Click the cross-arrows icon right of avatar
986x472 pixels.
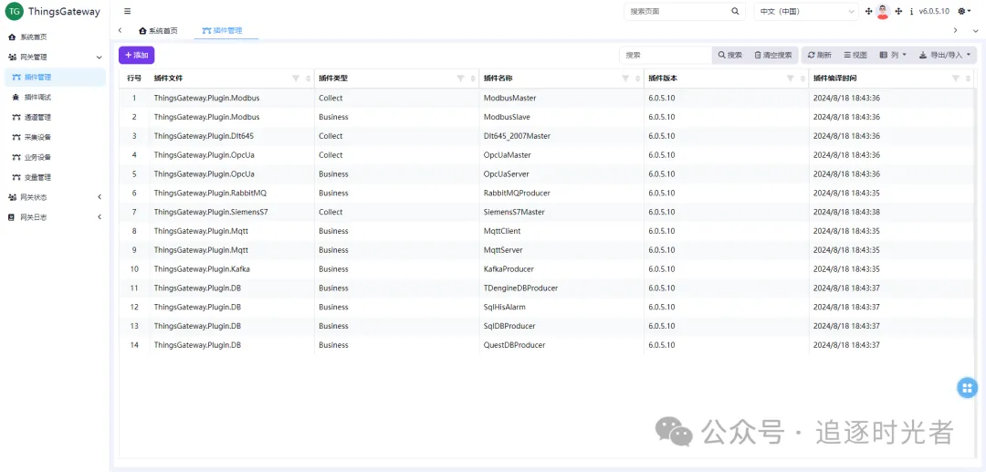(898, 11)
